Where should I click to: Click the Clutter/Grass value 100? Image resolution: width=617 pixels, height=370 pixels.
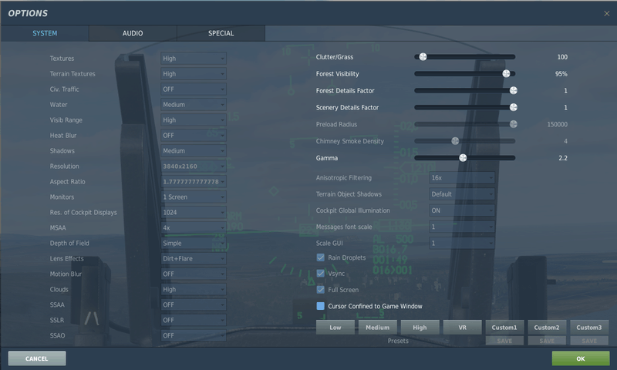(x=562, y=57)
